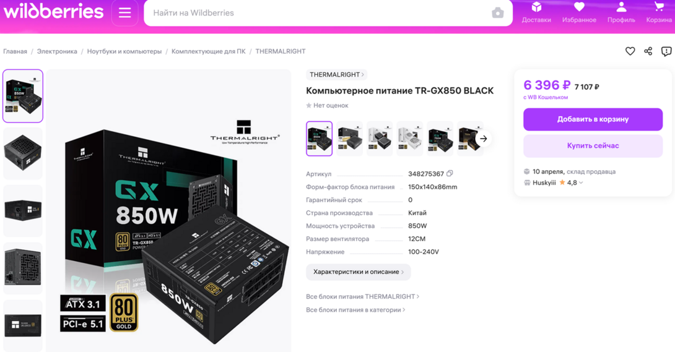Image resolution: width=675 pixels, height=352 pixels.
Task: Click the camera photo search icon
Action: click(x=498, y=13)
